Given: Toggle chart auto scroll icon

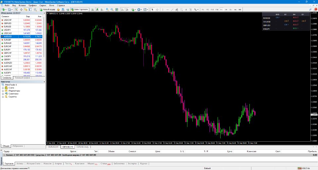Looking at the screenshot, I should coord(123,10).
